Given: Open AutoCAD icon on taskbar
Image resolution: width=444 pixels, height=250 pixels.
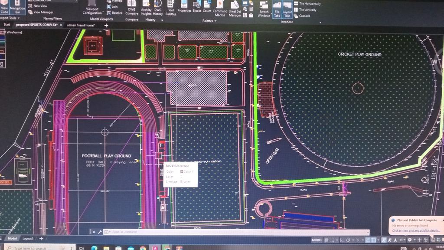Looking at the screenshot, I should (155, 248).
